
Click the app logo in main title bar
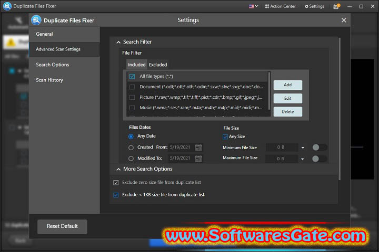(x=7, y=6)
